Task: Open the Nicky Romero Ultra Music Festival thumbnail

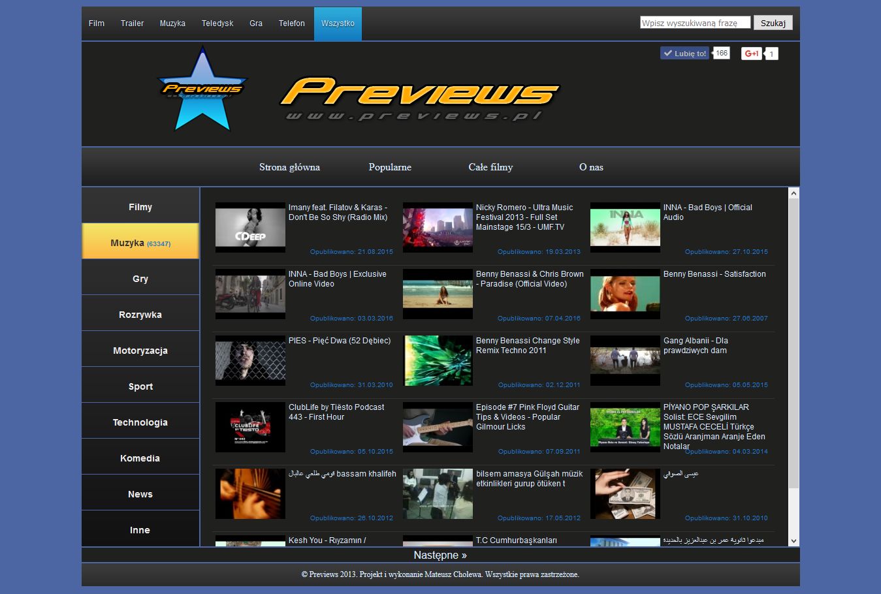Action: pos(438,227)
